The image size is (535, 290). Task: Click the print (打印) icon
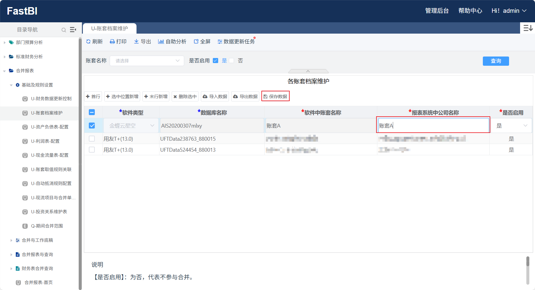[x=112, y=42]
